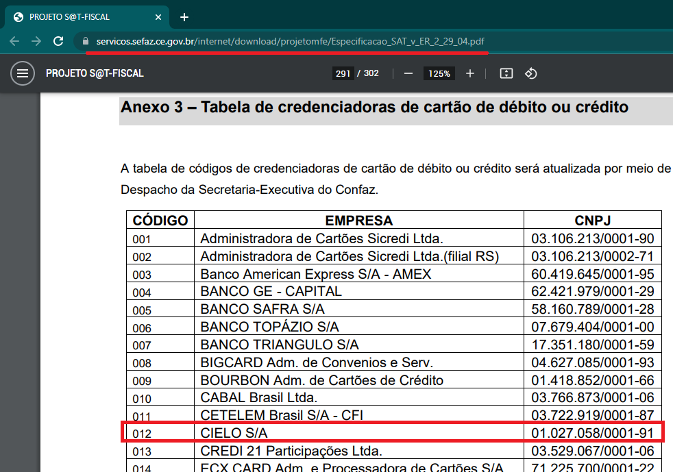Go forward to next page
Image resolution: width=673 pixels, height=472 pixels.
pyautogui.click(x=36, y=41)
